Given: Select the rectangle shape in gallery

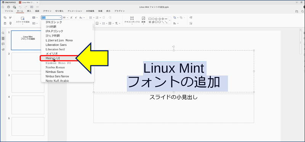Looking at the screenshot, I should click(x=150, y=19).
